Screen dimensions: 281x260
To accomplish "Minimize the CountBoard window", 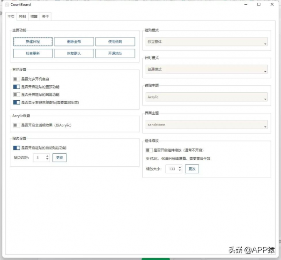I will (x=245, y=5).
